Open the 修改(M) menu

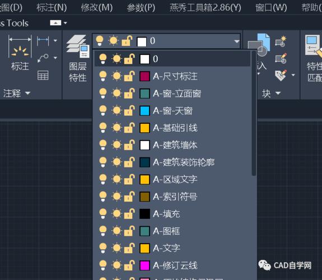pyautogui.click(x=97, y=8)
